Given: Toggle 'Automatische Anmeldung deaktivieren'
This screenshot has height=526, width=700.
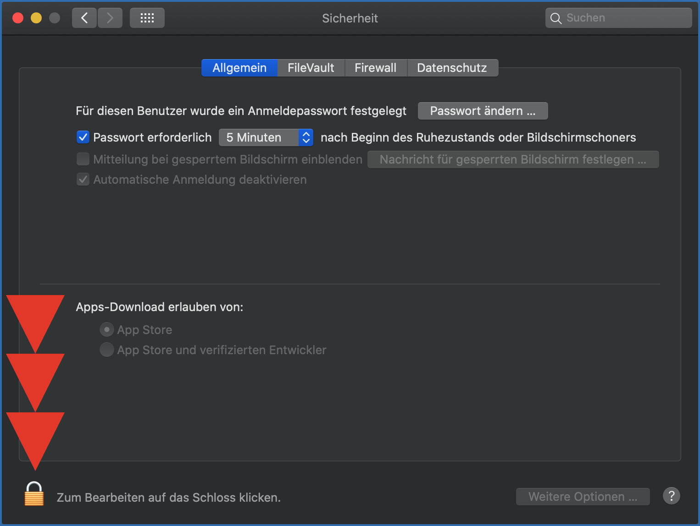Looking at the screenshot, I should [83, 179].
